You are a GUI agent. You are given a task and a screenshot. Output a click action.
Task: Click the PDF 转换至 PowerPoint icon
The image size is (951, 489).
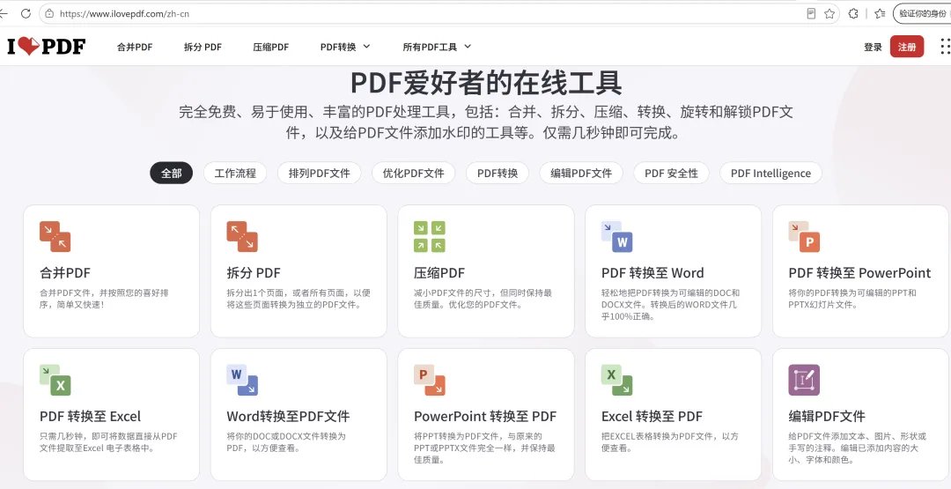[804, 237]
